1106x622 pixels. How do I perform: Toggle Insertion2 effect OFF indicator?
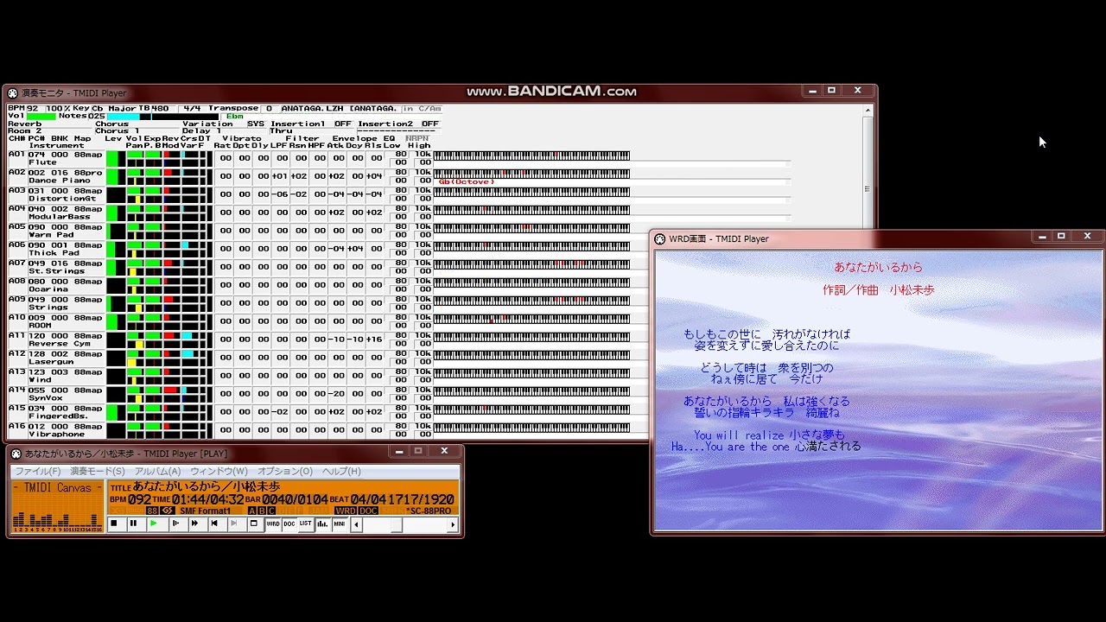click(x=430, y=124)
